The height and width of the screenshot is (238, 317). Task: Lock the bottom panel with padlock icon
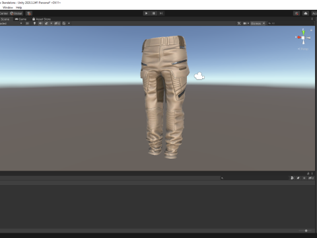(x=308, y=173)
